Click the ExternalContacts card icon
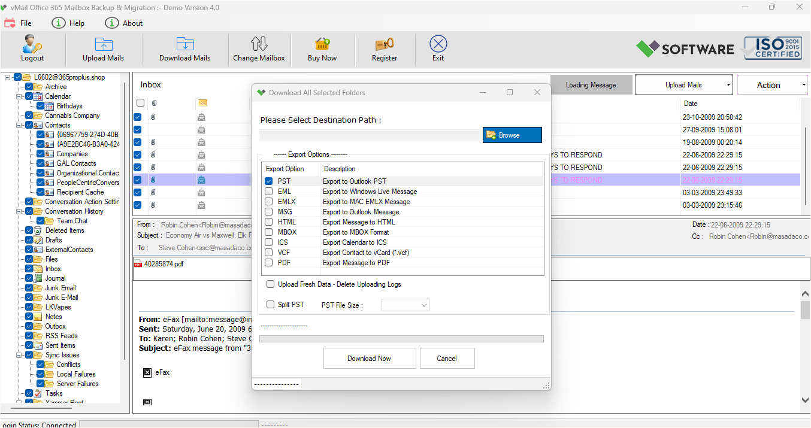 pos(38,250)
